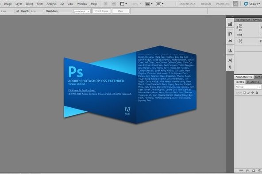The width and height of the screenshot is (262, 174).
Task: Show more workspaces with the double-arrow button
Action: 235,4
